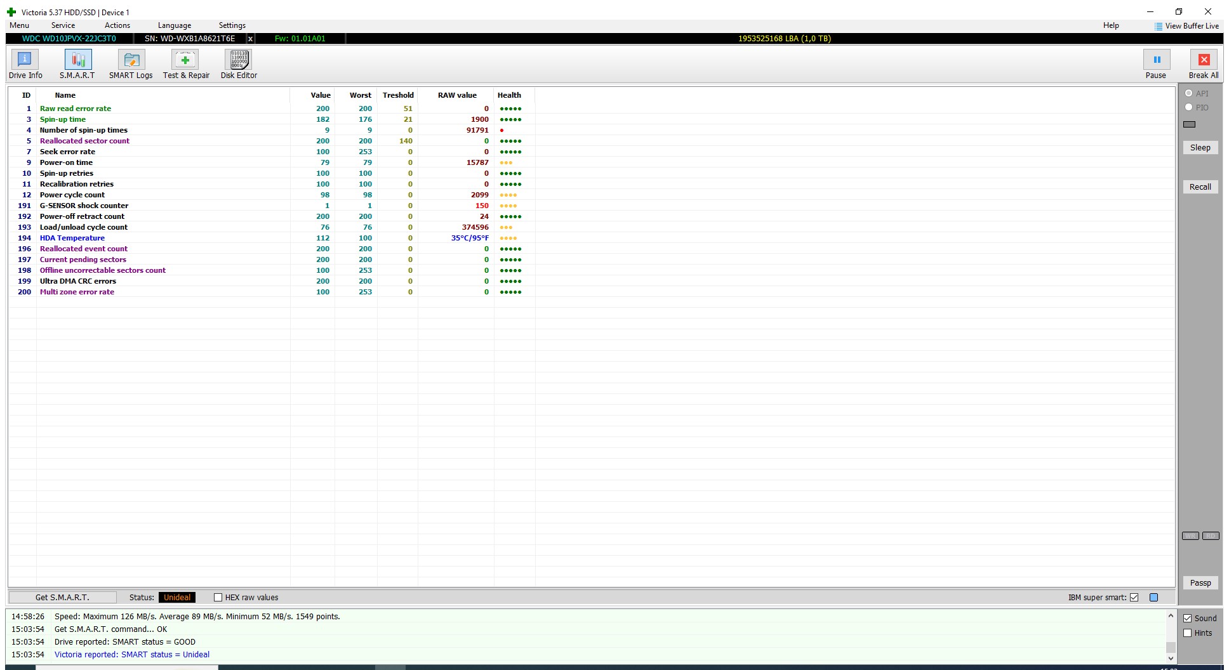Screen dimensions: 1229x670
Task: Click the RAW value column header
Action: click(457, 95)
